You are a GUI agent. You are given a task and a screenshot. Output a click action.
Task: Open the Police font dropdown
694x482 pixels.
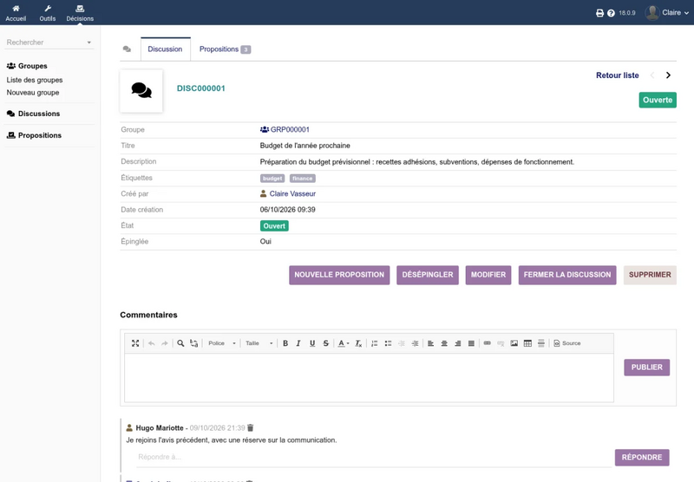[222, 343]
